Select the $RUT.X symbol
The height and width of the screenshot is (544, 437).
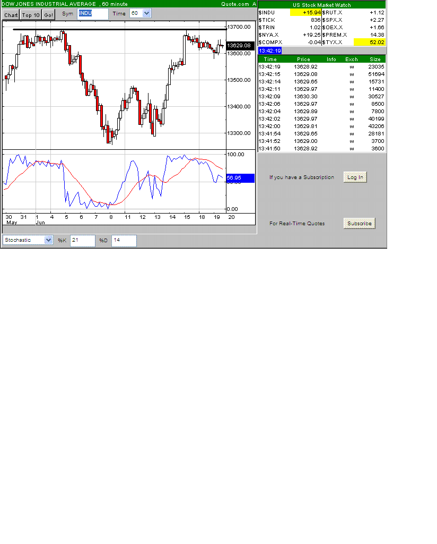(x=332, y=13)
